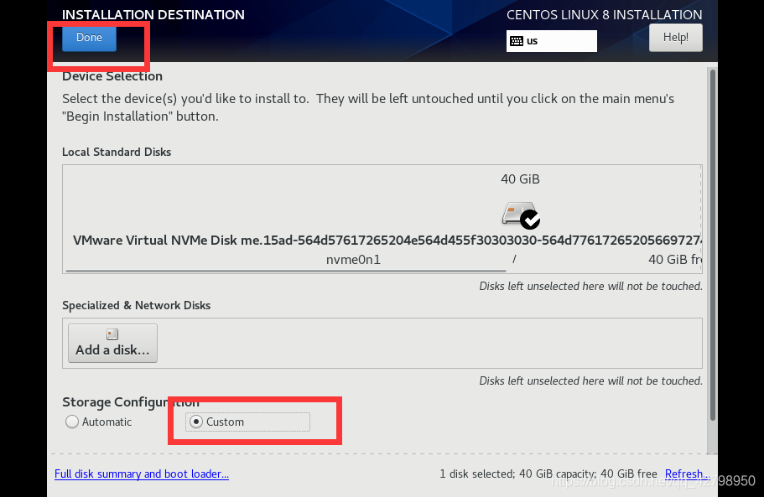Toggle the checkmark badge on the 40 GiB disk
This screenshot has height=497, width=764.
[x=530, y=220]
